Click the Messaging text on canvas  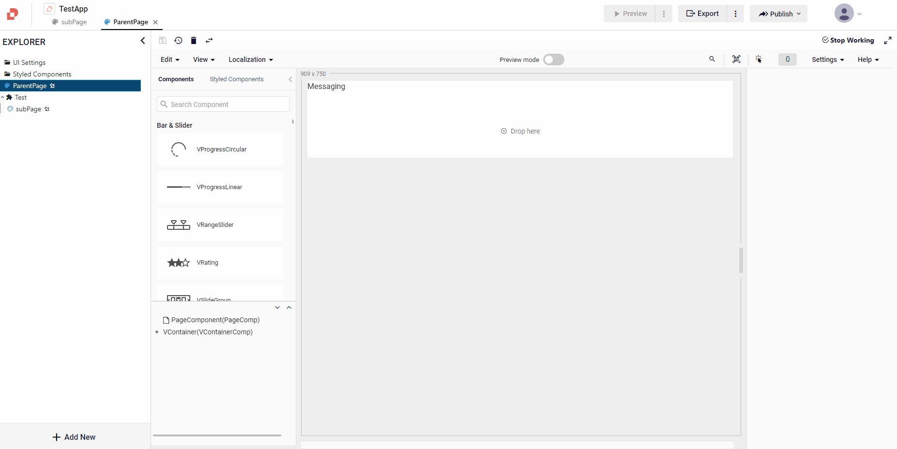(326, 86)
